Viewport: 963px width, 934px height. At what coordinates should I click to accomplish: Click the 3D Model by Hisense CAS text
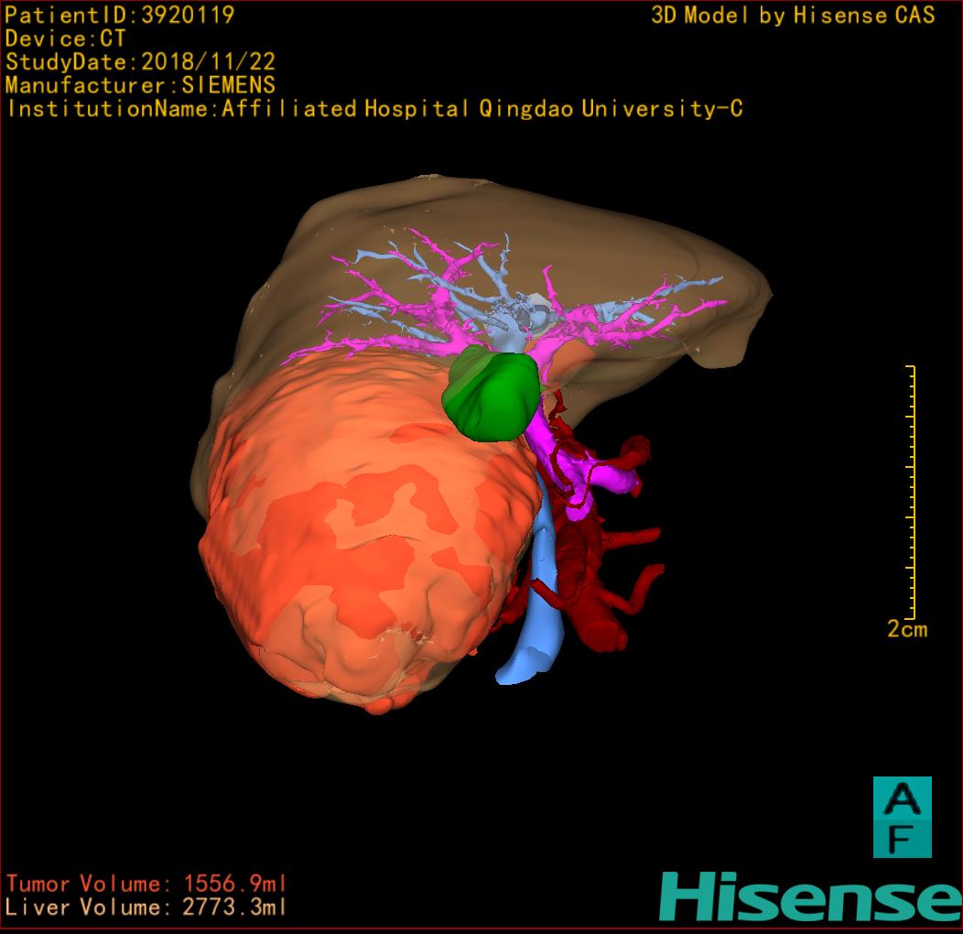pyautogui.click(x=793, y=15)
